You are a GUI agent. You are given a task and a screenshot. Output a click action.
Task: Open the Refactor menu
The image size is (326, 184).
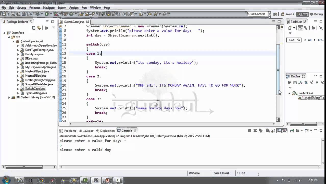coord(34,8)
